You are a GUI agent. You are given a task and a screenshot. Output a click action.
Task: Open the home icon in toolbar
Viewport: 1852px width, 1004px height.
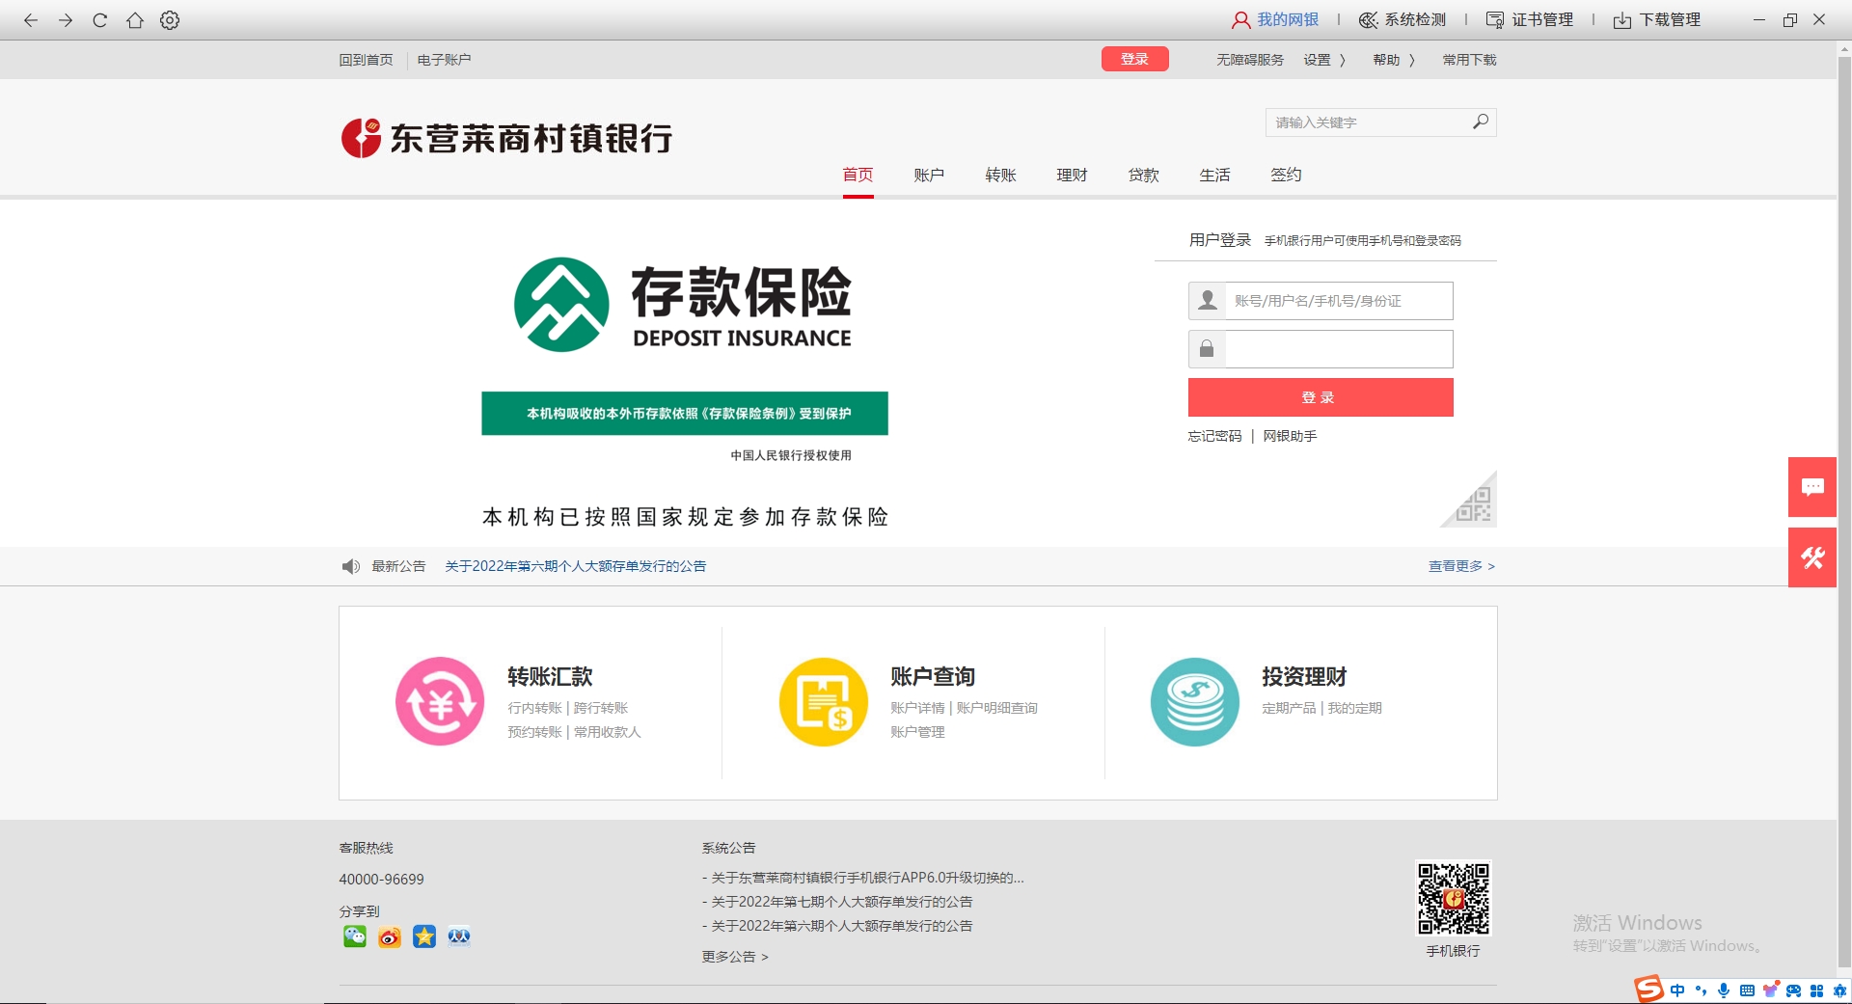click(x=135, y=20)
